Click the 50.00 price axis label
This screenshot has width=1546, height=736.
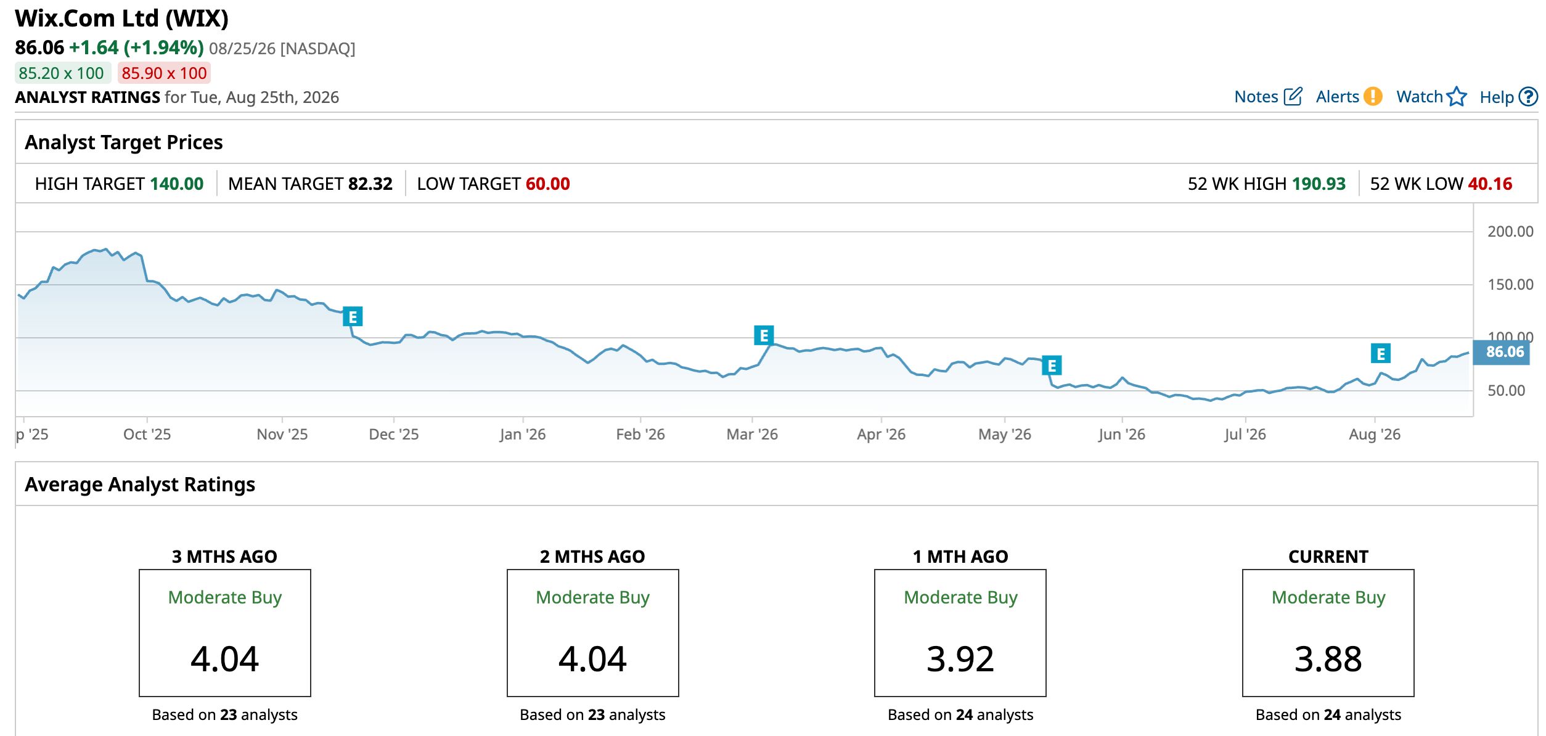point(1507,391)
